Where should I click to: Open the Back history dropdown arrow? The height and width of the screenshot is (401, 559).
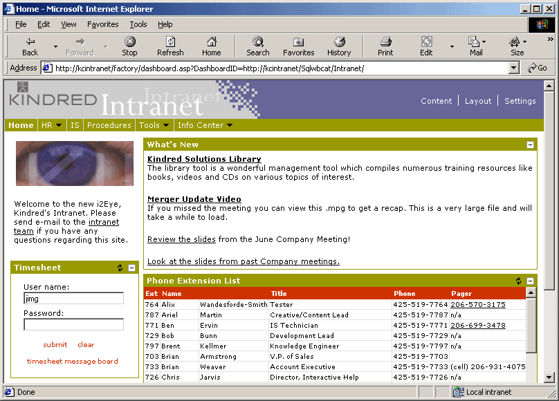(55, 46)
